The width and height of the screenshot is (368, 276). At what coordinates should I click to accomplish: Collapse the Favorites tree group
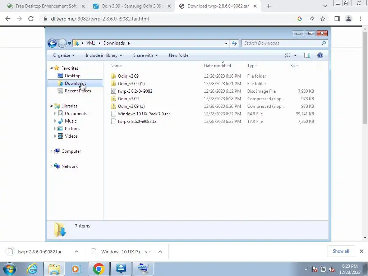[51, 68]
